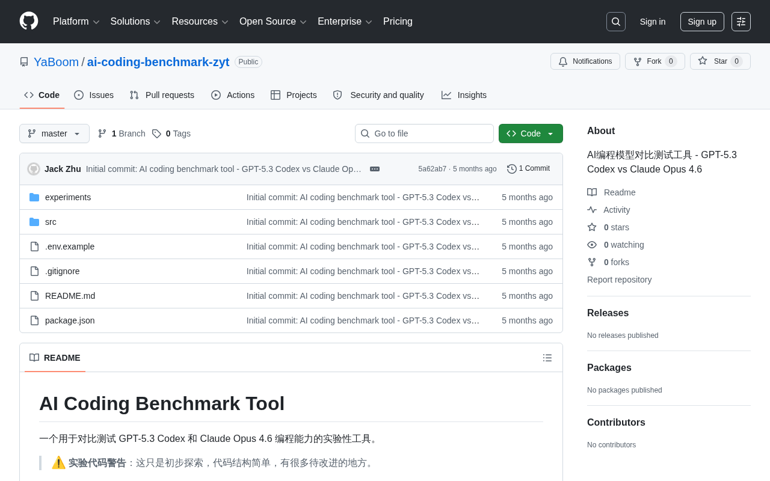View commit history clock 1 Commit
Screen dimensions: 770x481
tap(528, 169)
